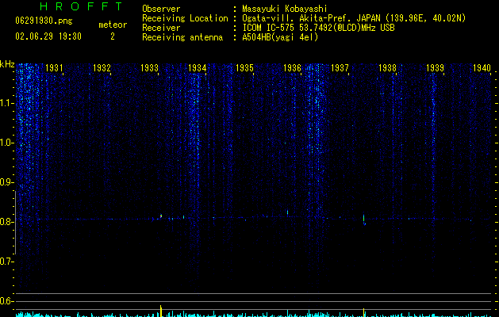This screenshot has width=499, height=317.
Task: Click the yellow detection spike below 1933 in the power graph
Action: coord(161,311)
